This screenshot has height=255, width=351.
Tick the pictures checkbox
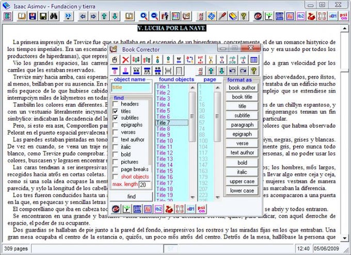click(116, 162)
